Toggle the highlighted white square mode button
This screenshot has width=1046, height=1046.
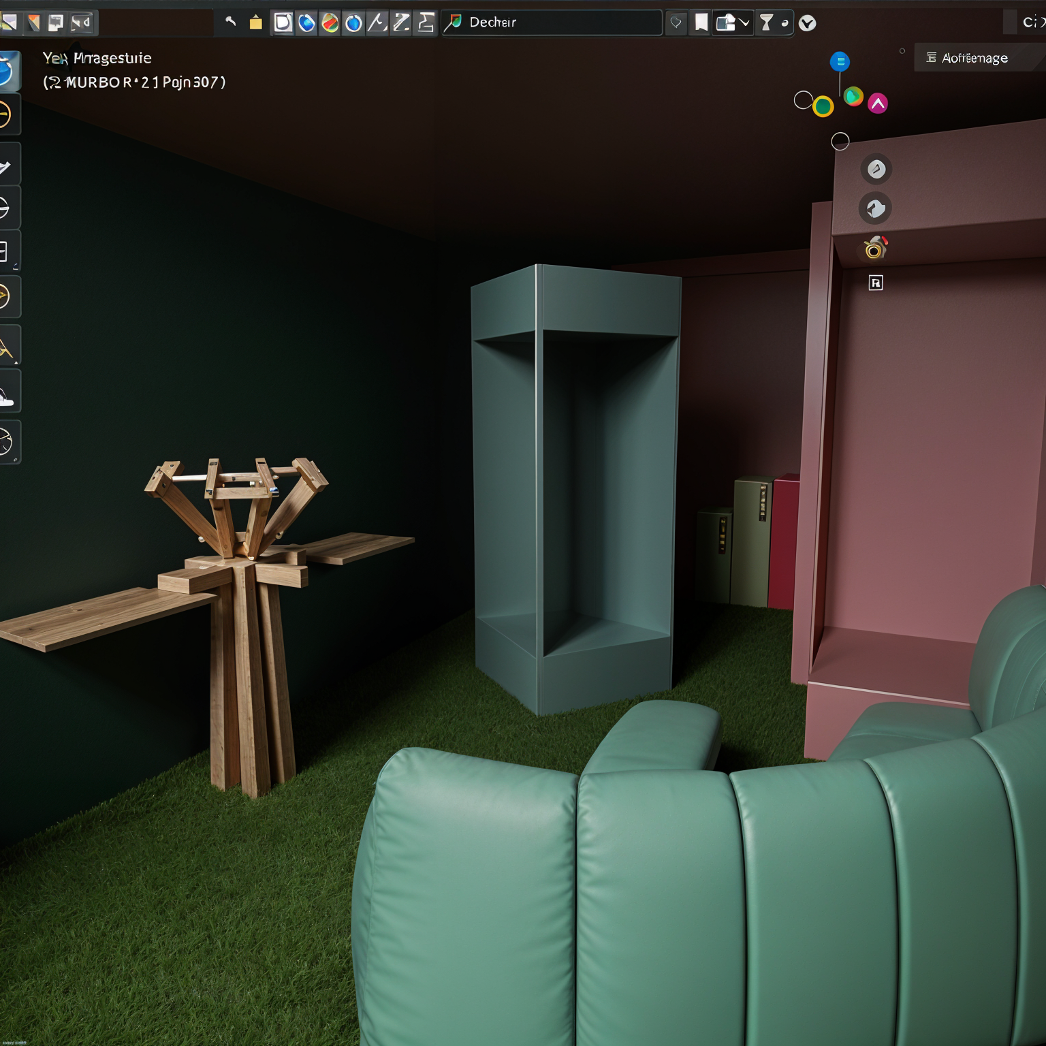283,23
